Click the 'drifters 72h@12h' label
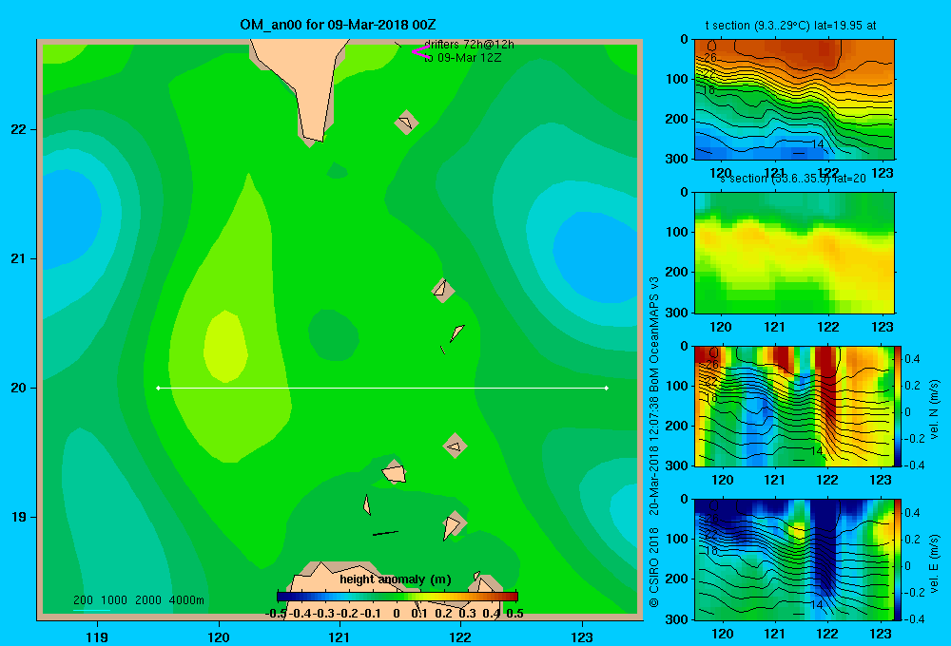The height and width of the screenshot is (646, 951). tap(470, 45)
